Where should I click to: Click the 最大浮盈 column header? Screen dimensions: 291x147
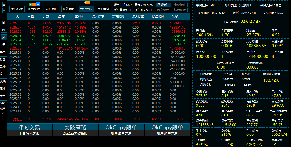tap(138, 16)
